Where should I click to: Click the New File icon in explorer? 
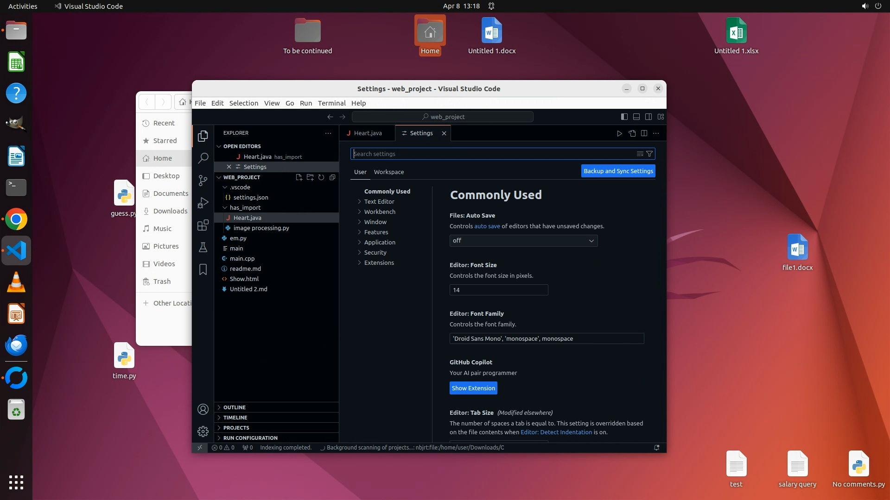tap(299, 177)
